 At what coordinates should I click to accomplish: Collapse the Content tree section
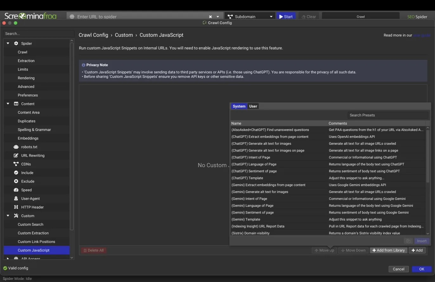(8, 104)
